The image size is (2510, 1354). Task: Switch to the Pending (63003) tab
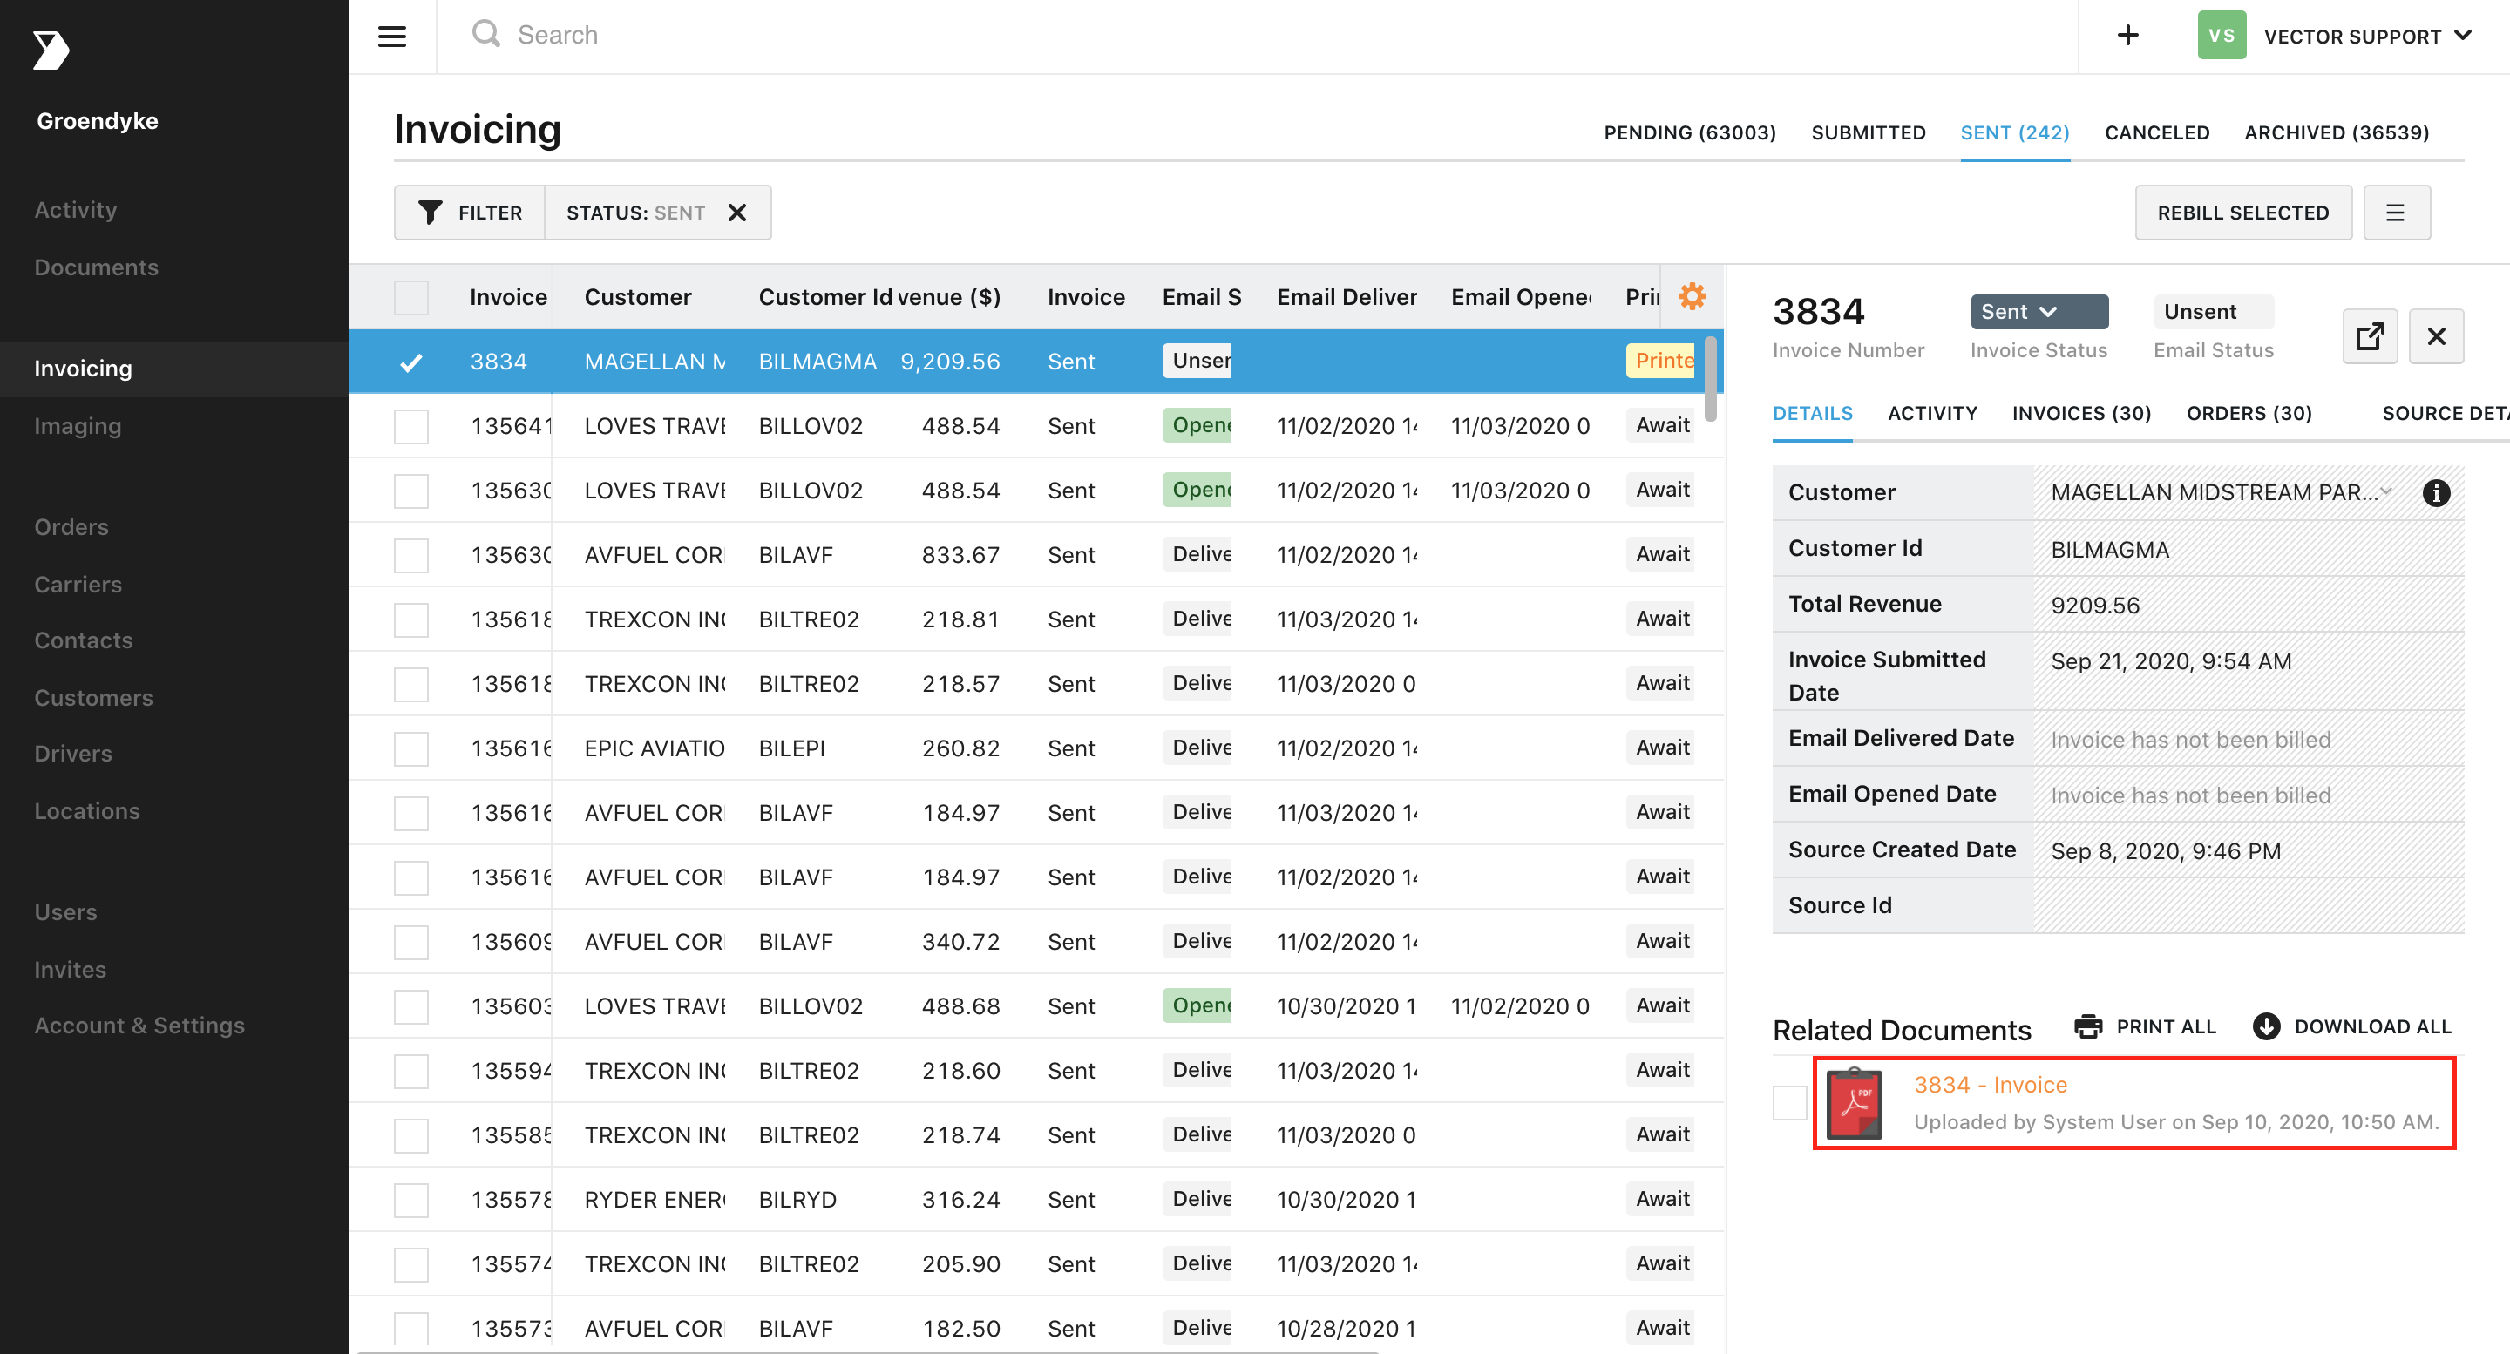click(1690, 132)
